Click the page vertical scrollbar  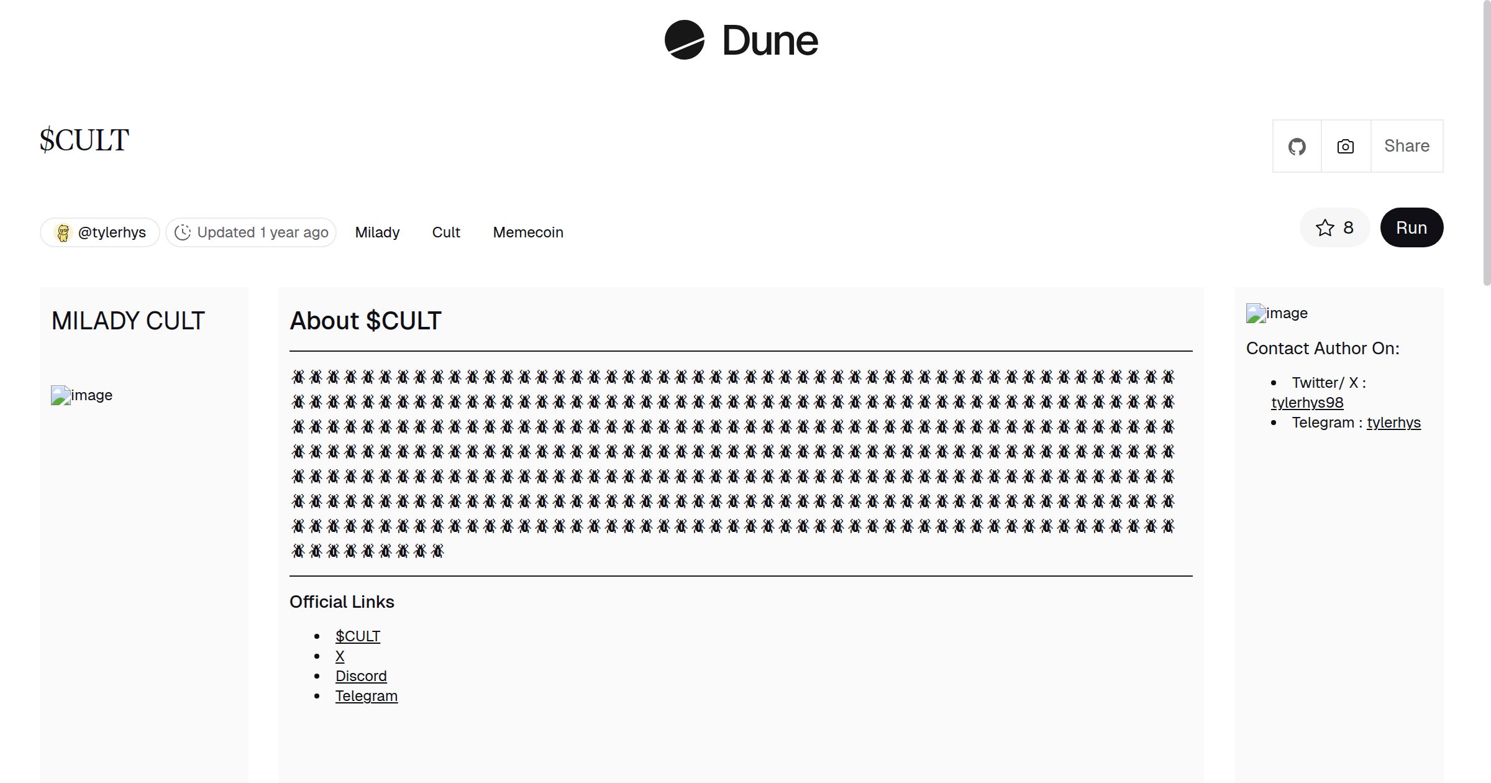[x=1486, y=143]
